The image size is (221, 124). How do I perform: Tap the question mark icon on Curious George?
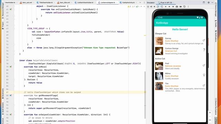pyautogui.click(x=204, y=50)
